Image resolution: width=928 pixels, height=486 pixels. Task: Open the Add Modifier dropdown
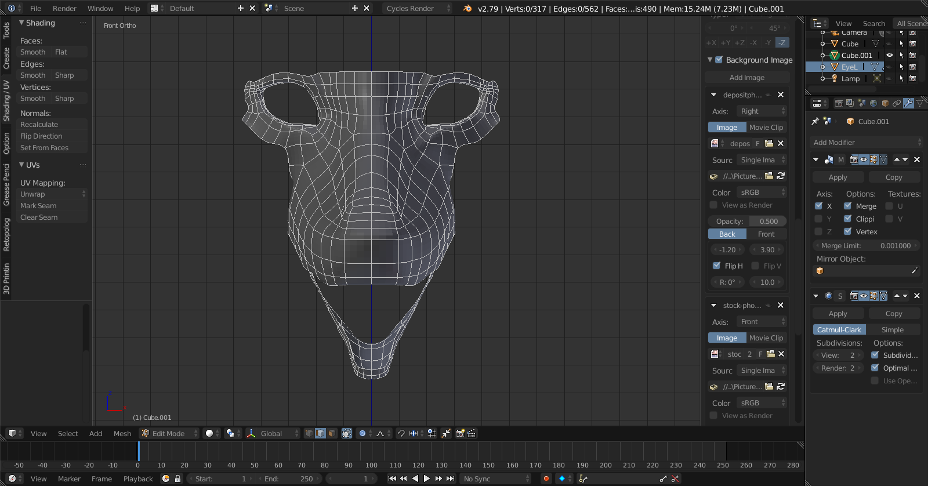coord(867,142)
